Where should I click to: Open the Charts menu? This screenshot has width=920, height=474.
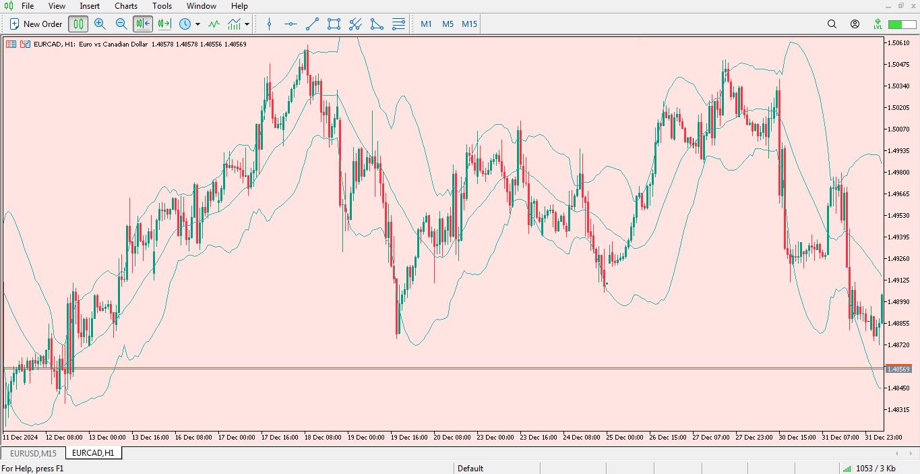[x=126, y=6]
